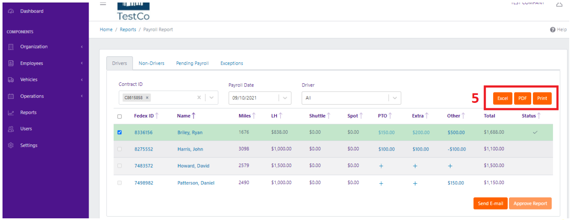This screenshot has width=573, height=220.
Task: Toggle the select-all header checkbox
Action: [120, 117]
